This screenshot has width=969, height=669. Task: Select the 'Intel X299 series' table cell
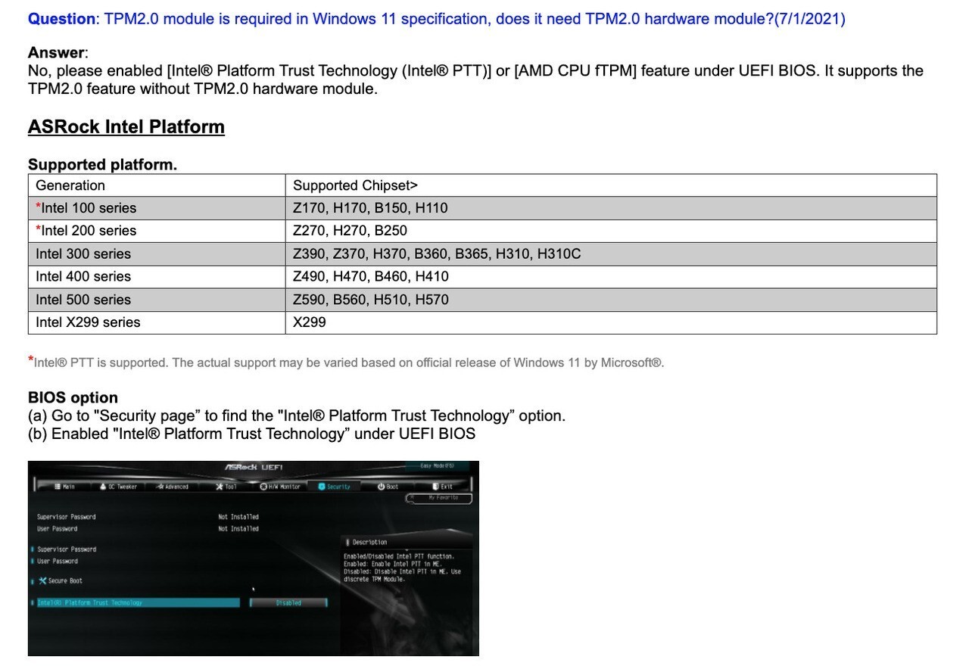[x=157, y=322]
